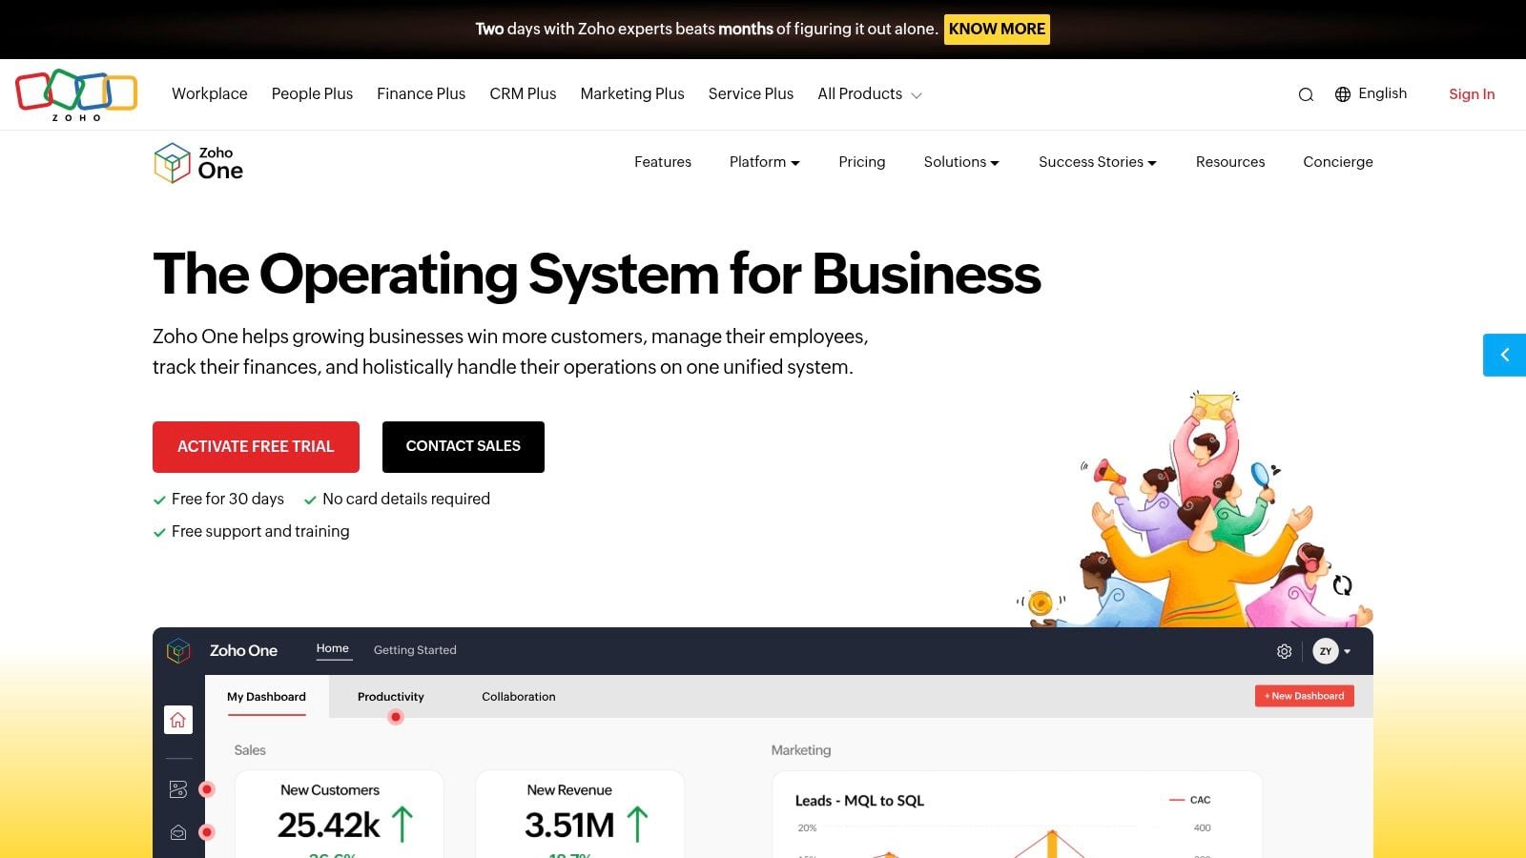Click ACTIVATE FREE TRIAL
The height and width of the screenshot is (858, 1526).
[256, 447]
